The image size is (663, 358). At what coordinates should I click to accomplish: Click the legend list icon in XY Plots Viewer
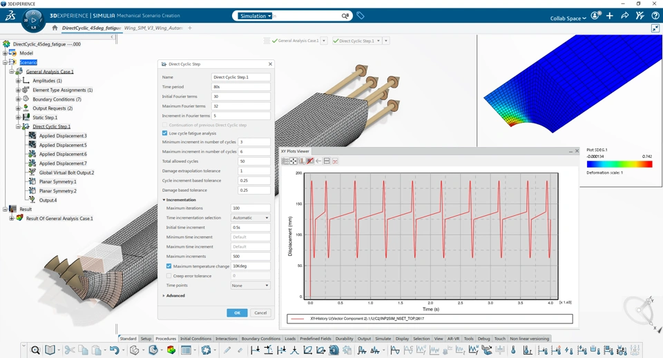[x=285, y=161]
